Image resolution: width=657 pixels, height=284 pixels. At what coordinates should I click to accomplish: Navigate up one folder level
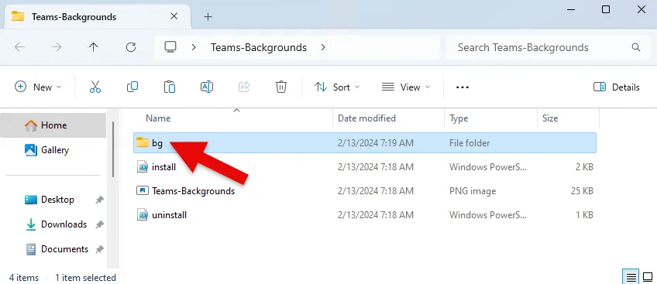click(94, 47)
